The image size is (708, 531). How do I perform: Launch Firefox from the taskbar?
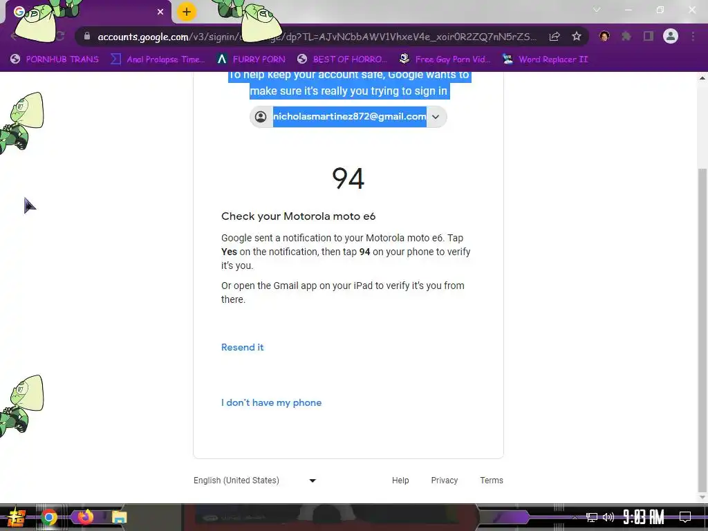tap(85, 517)
